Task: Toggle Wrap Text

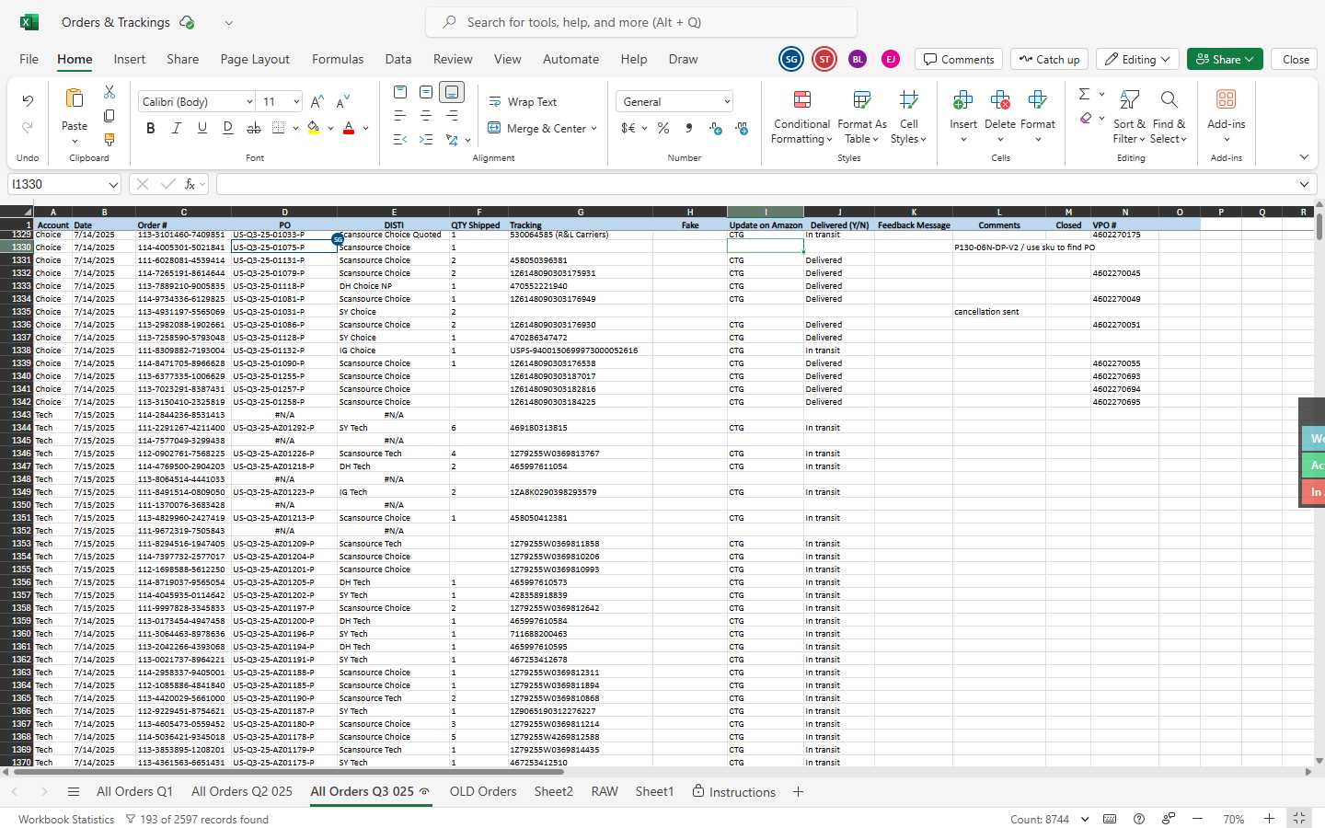Action: click(523, 102)
